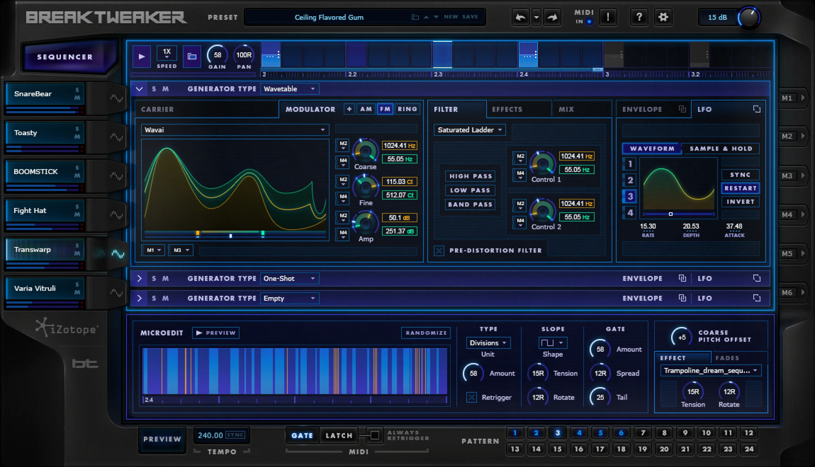Click envelope copy icon in One-Shot generator row
The width and height of the screenshot is (815, 467).
click(682, 278)
